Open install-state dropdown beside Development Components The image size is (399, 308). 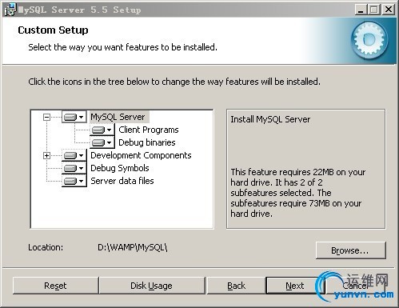(x=74, y=155)
